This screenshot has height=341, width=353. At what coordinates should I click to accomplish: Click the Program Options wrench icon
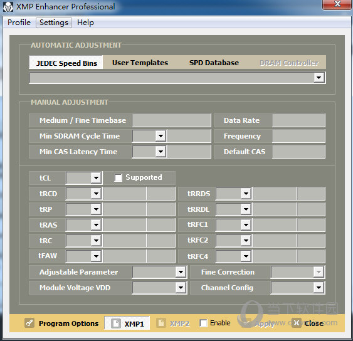click(29, 323)
